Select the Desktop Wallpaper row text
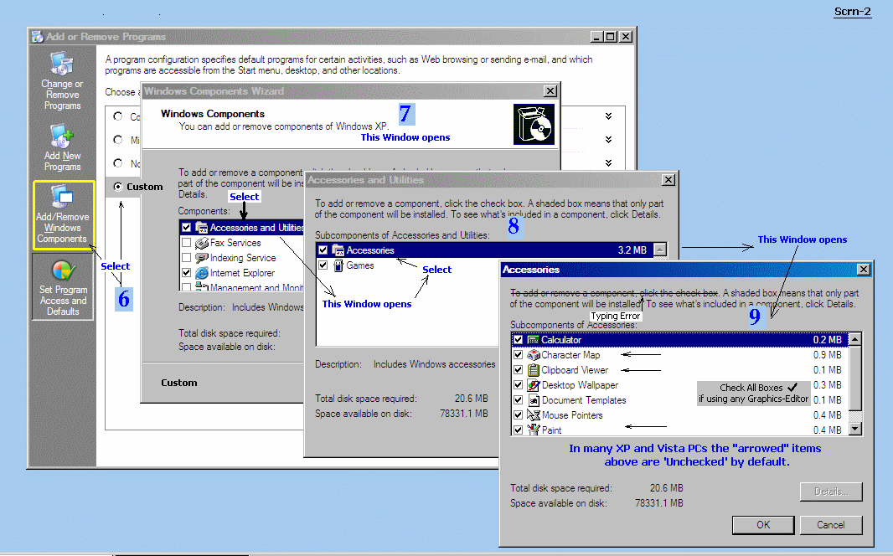 click(580, 385)
